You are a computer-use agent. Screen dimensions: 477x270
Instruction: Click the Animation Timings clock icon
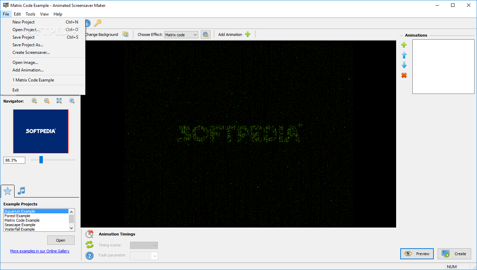click(90, 234)
